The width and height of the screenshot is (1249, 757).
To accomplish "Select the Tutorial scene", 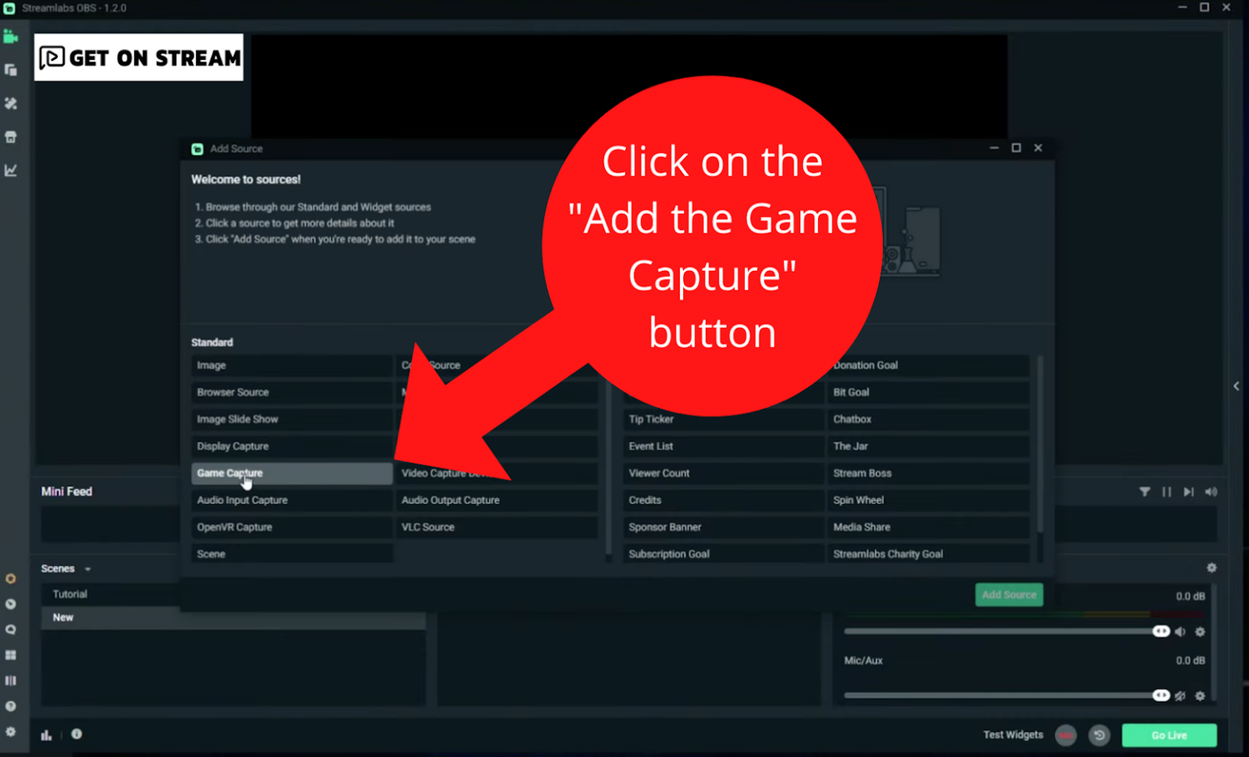I will click(x=69, y=594).
